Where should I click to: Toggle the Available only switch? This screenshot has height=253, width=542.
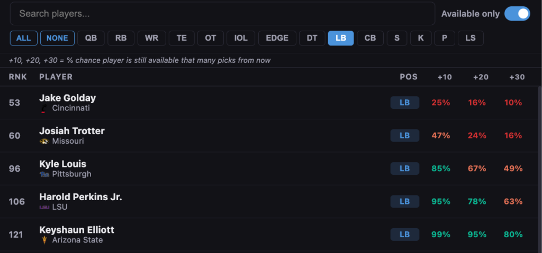pyautogui.click(x=517, y=14)
